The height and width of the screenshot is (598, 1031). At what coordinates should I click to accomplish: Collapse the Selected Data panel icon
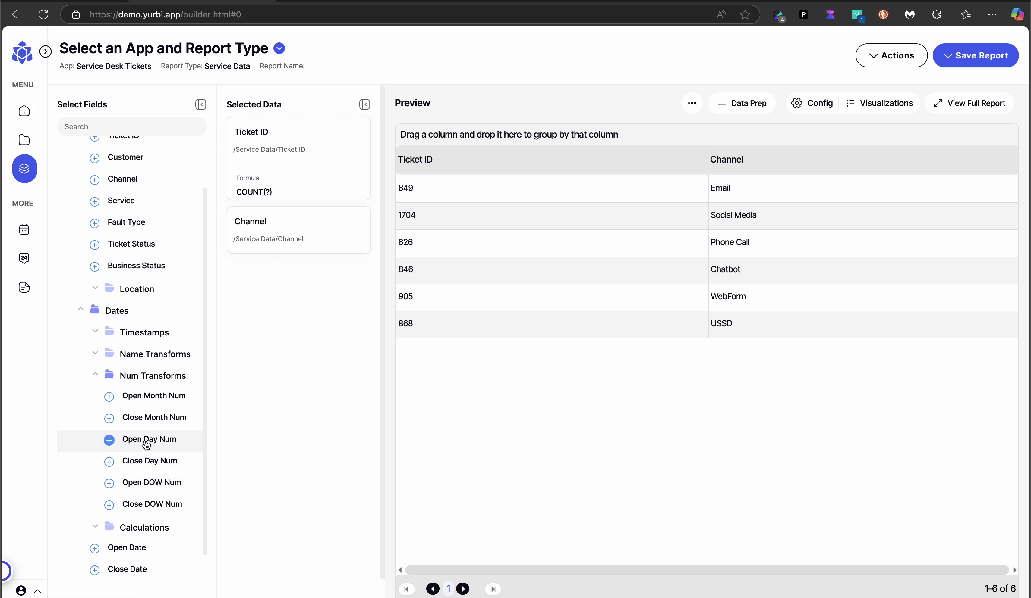click(x=364, y=104)
